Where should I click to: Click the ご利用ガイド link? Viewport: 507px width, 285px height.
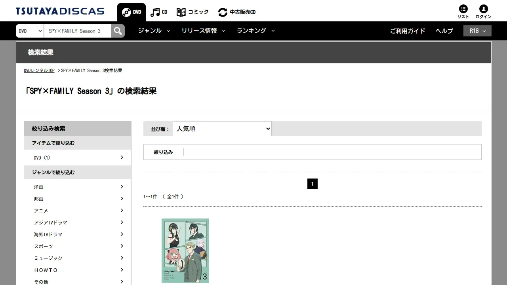[408, 31]
